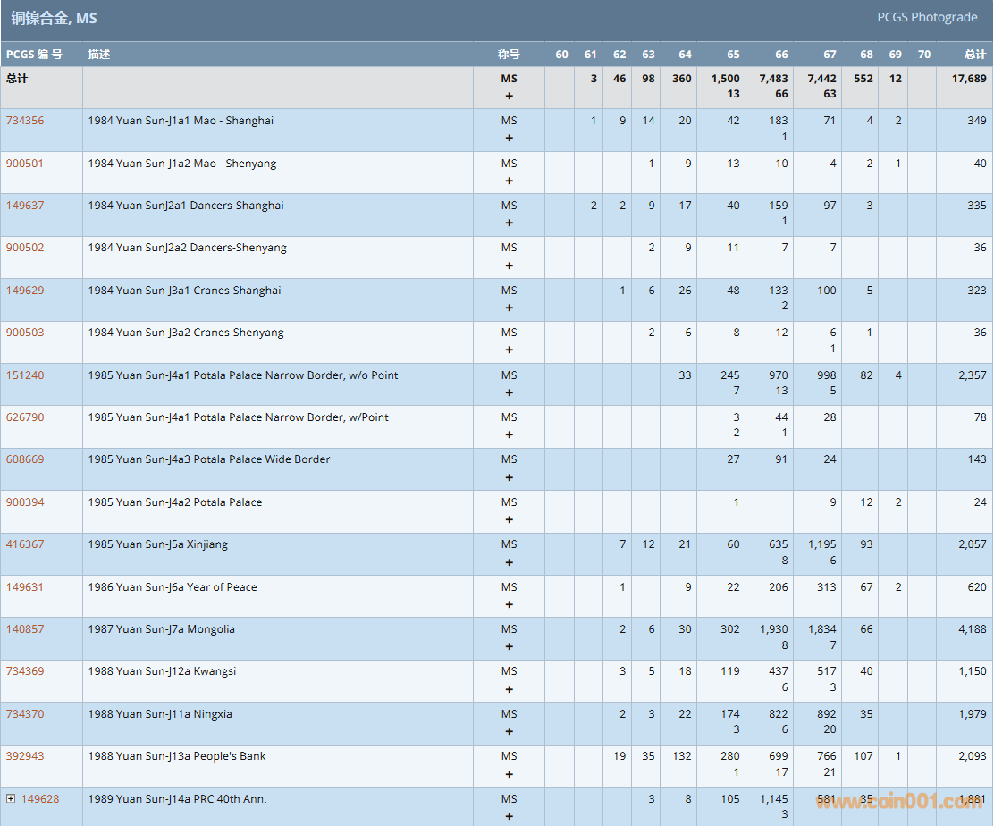Image resolution: width=994 pixels, height=826 pixels.
Task: Open the PCGS Photograde link
Action: pos(927,18)
